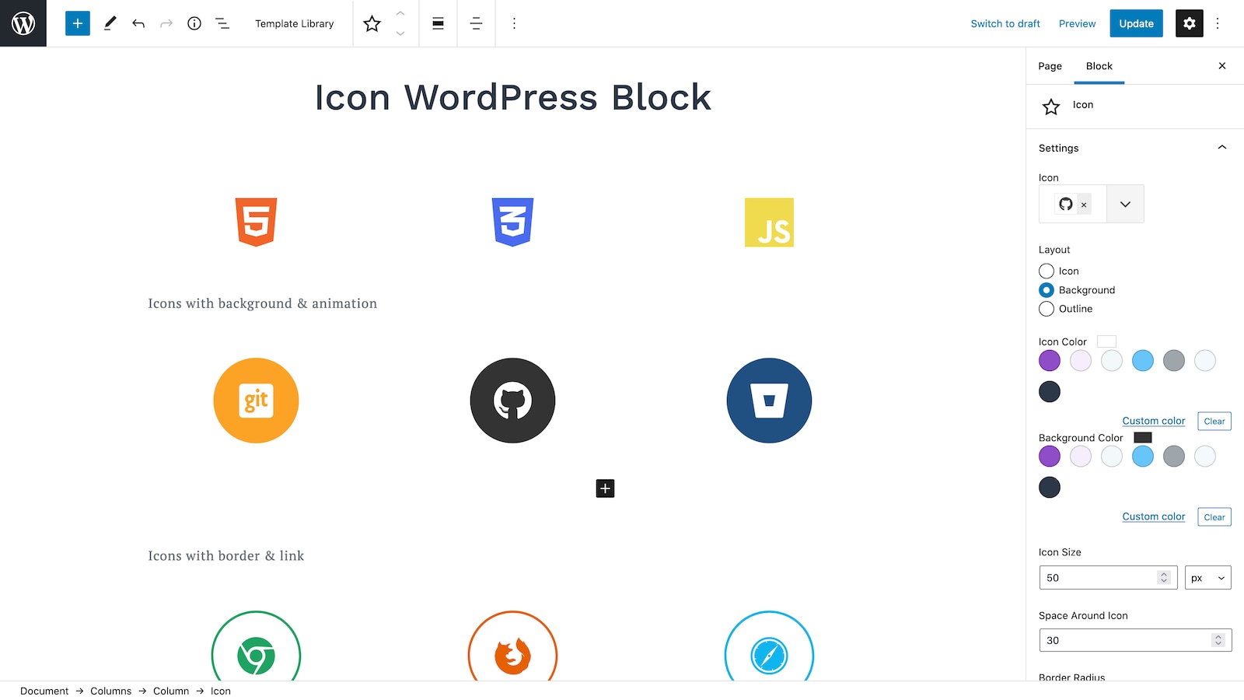The height and width of the screenshot is (700, 1244).
Task: Toggle the settings gear sidebar
Action: [1189, 23]
